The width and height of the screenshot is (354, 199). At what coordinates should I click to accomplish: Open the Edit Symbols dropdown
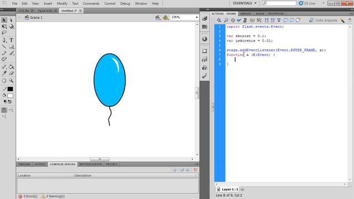tap(166, 17)
